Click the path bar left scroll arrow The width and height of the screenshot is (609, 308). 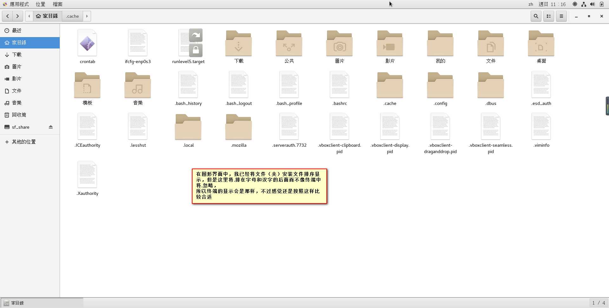(29, 16)
